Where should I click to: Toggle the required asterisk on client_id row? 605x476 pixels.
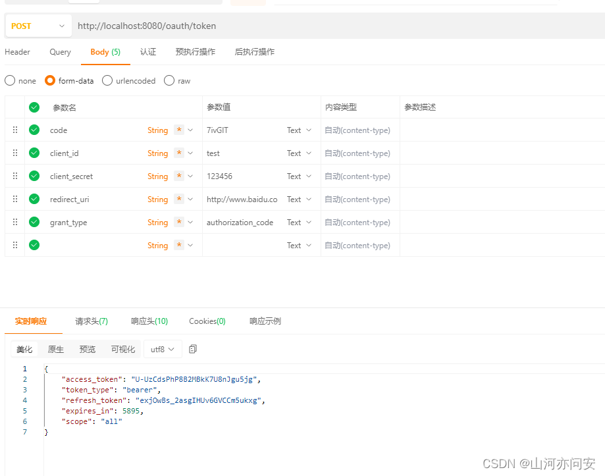179,153
